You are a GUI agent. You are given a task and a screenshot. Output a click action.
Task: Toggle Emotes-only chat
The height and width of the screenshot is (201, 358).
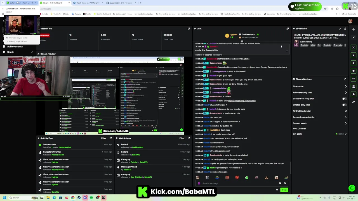click(x=344, y=105)
